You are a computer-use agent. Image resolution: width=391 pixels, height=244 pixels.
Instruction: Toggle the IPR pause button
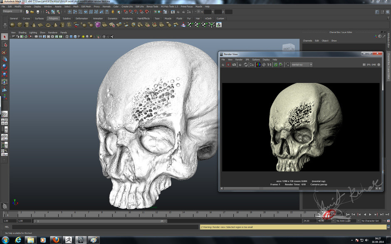click(364, 65)
